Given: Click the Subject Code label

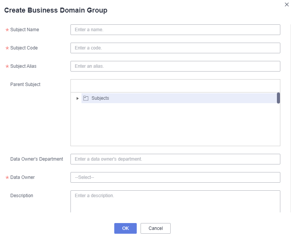Looking at the screenshot, I should 24,48.
